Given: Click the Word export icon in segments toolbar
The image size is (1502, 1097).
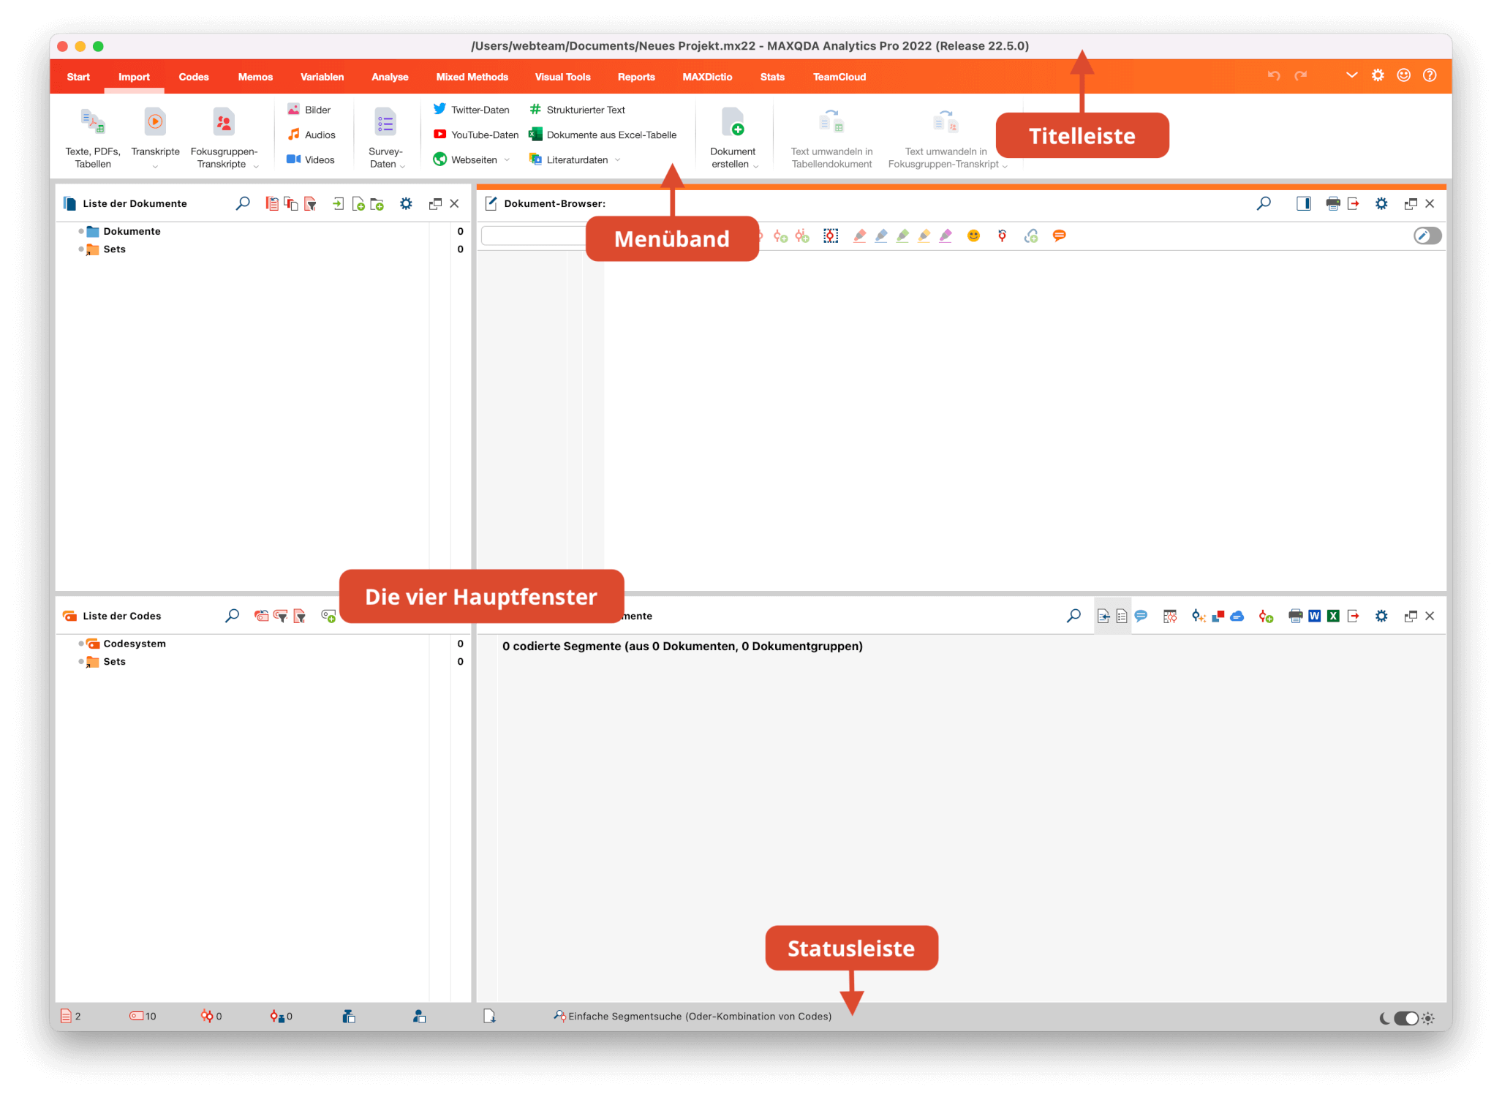Looking at the screenshot, I should point(1314,616).
